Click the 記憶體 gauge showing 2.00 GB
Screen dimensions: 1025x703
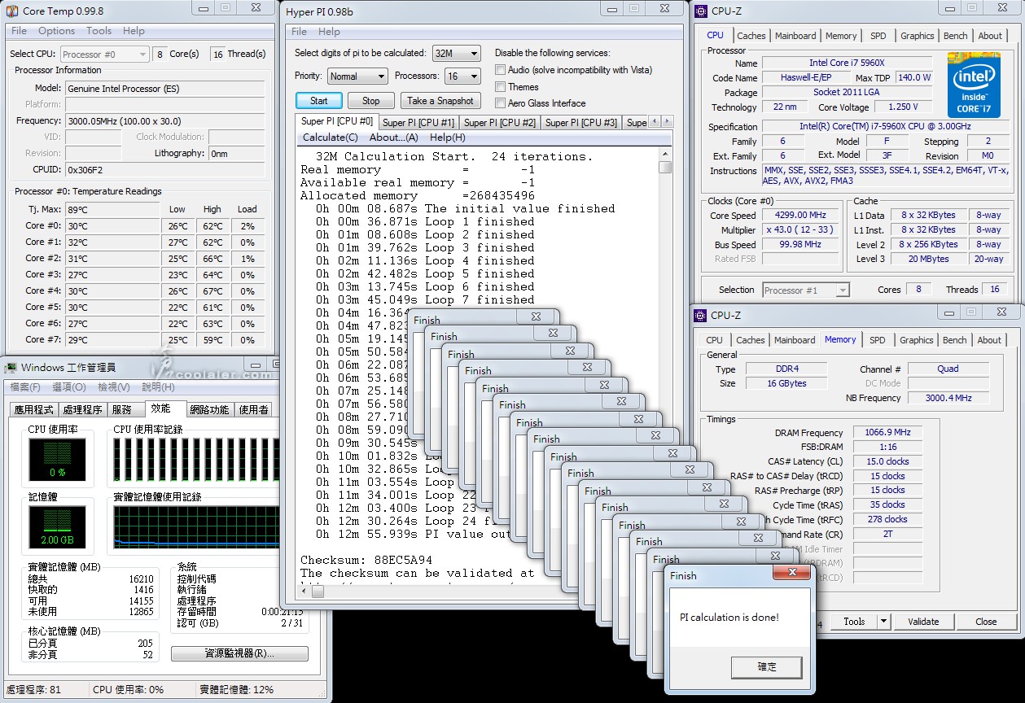click(x=58, y=527)
